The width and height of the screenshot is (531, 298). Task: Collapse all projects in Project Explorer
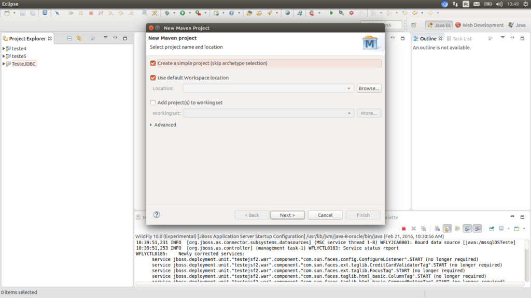(69, 38)
